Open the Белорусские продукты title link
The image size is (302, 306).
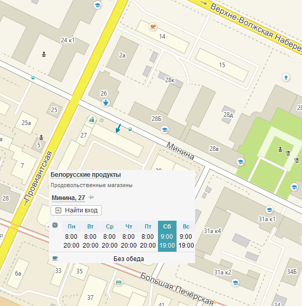(x=86, y=175)
